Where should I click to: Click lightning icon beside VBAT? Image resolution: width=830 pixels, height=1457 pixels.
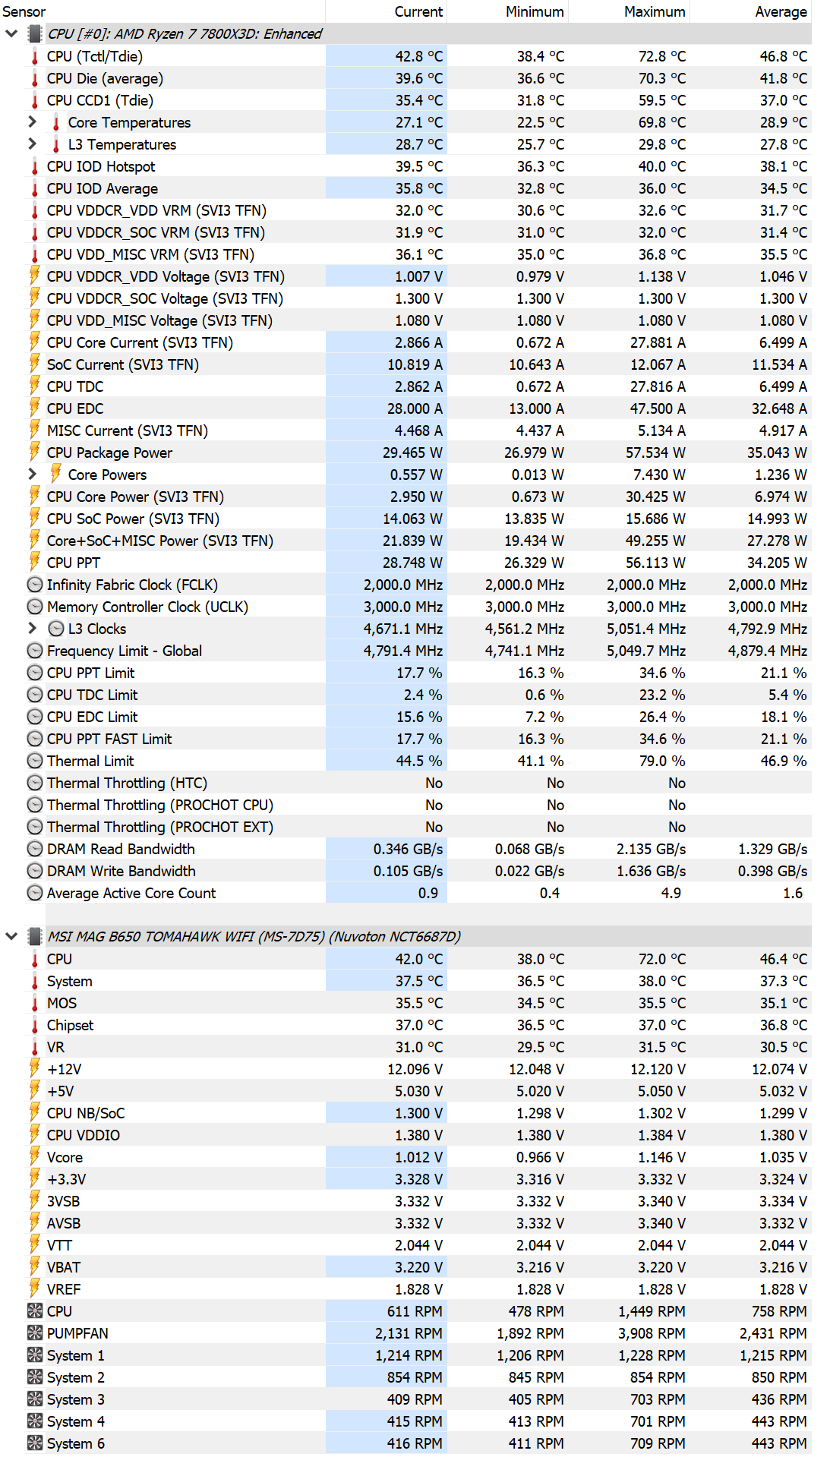click(35, 1266)
